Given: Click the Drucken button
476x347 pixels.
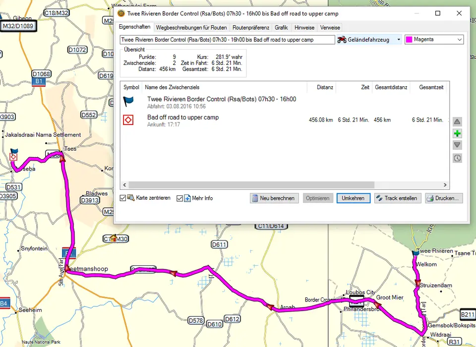Looking at the screenshot, I should tap(444, 198).
